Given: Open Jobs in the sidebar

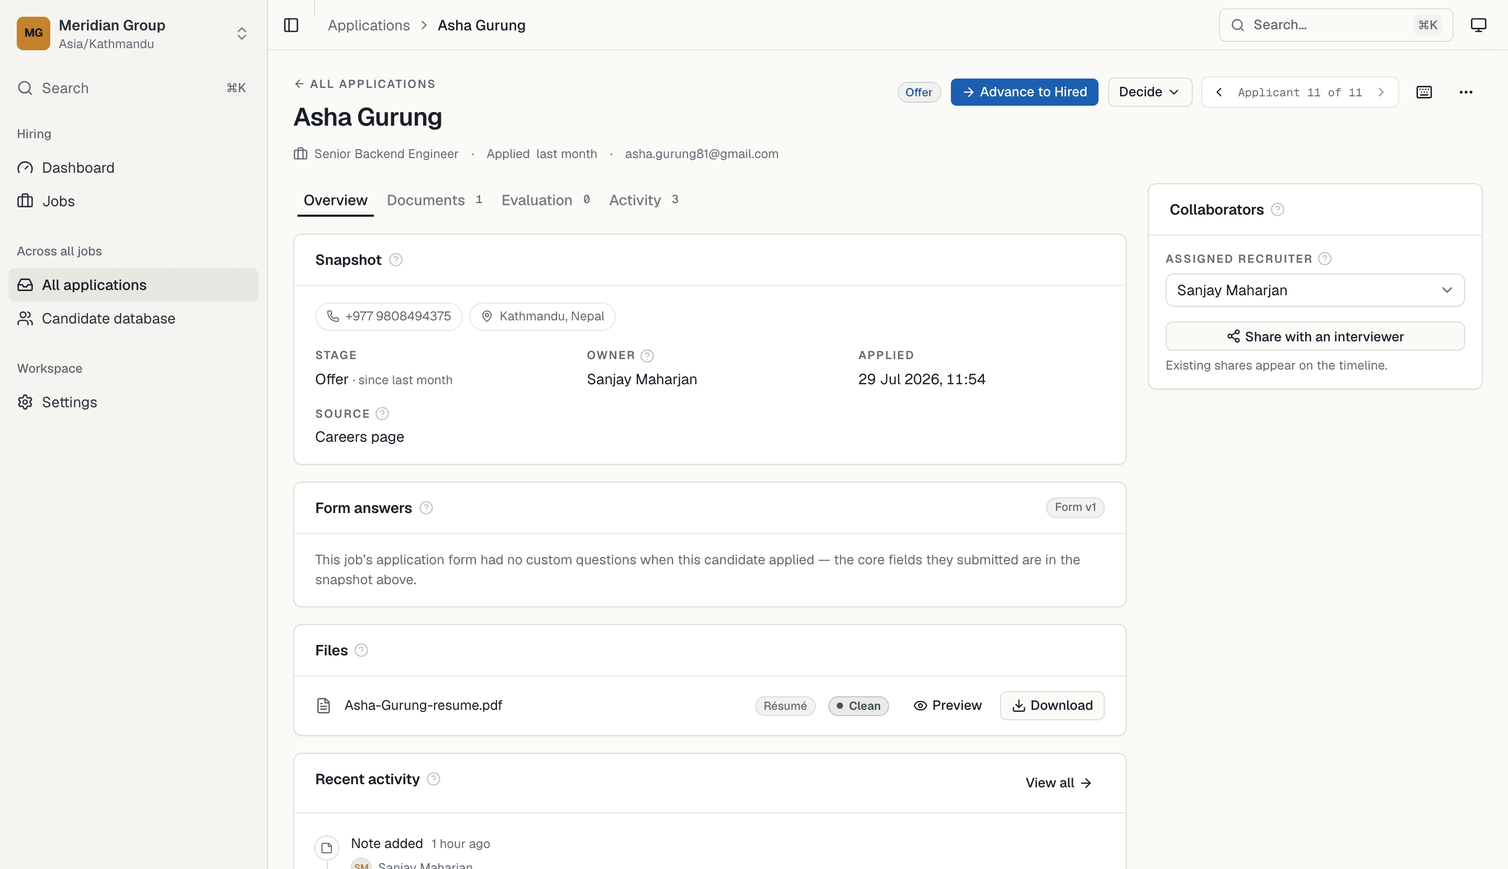Looking at the screenshot, I should (133, 201).
